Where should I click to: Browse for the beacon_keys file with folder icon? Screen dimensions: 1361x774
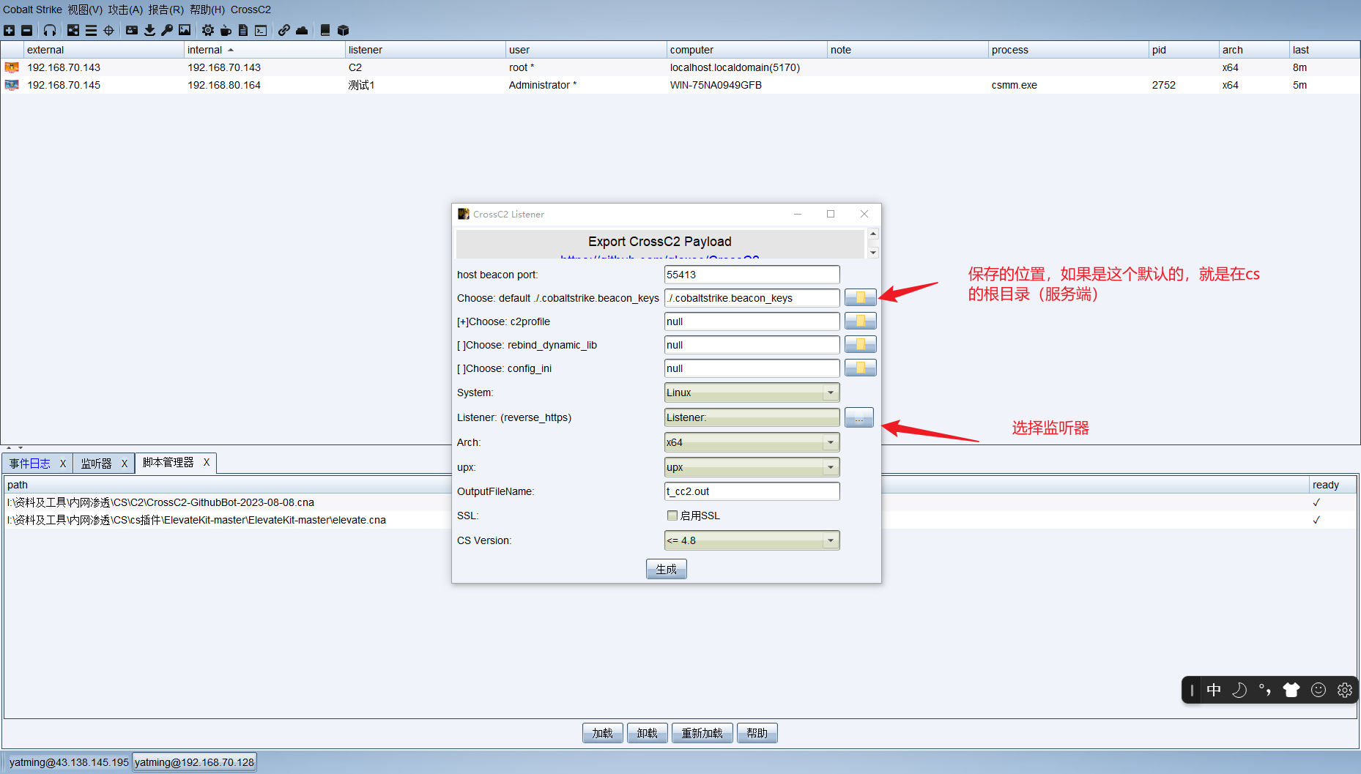coord(861,297)
